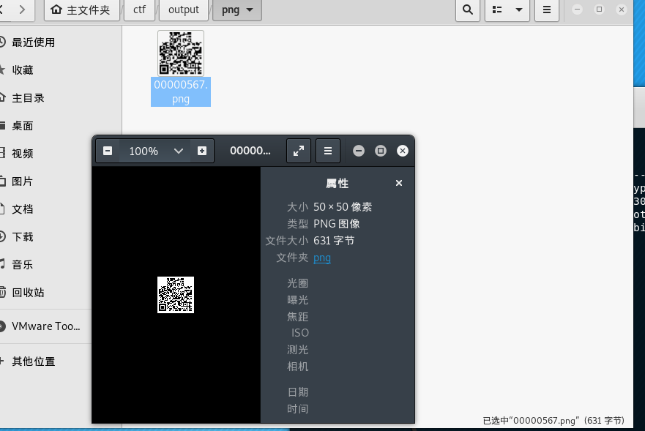
Task: Select VMware Tools disc in sidebar
Action: click(x=45, y=326)
